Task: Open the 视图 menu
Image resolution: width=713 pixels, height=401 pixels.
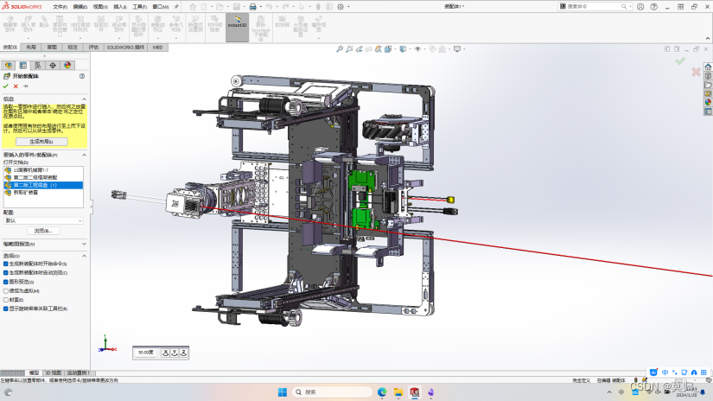Action: pyautogui.click(x=100, y=7)
